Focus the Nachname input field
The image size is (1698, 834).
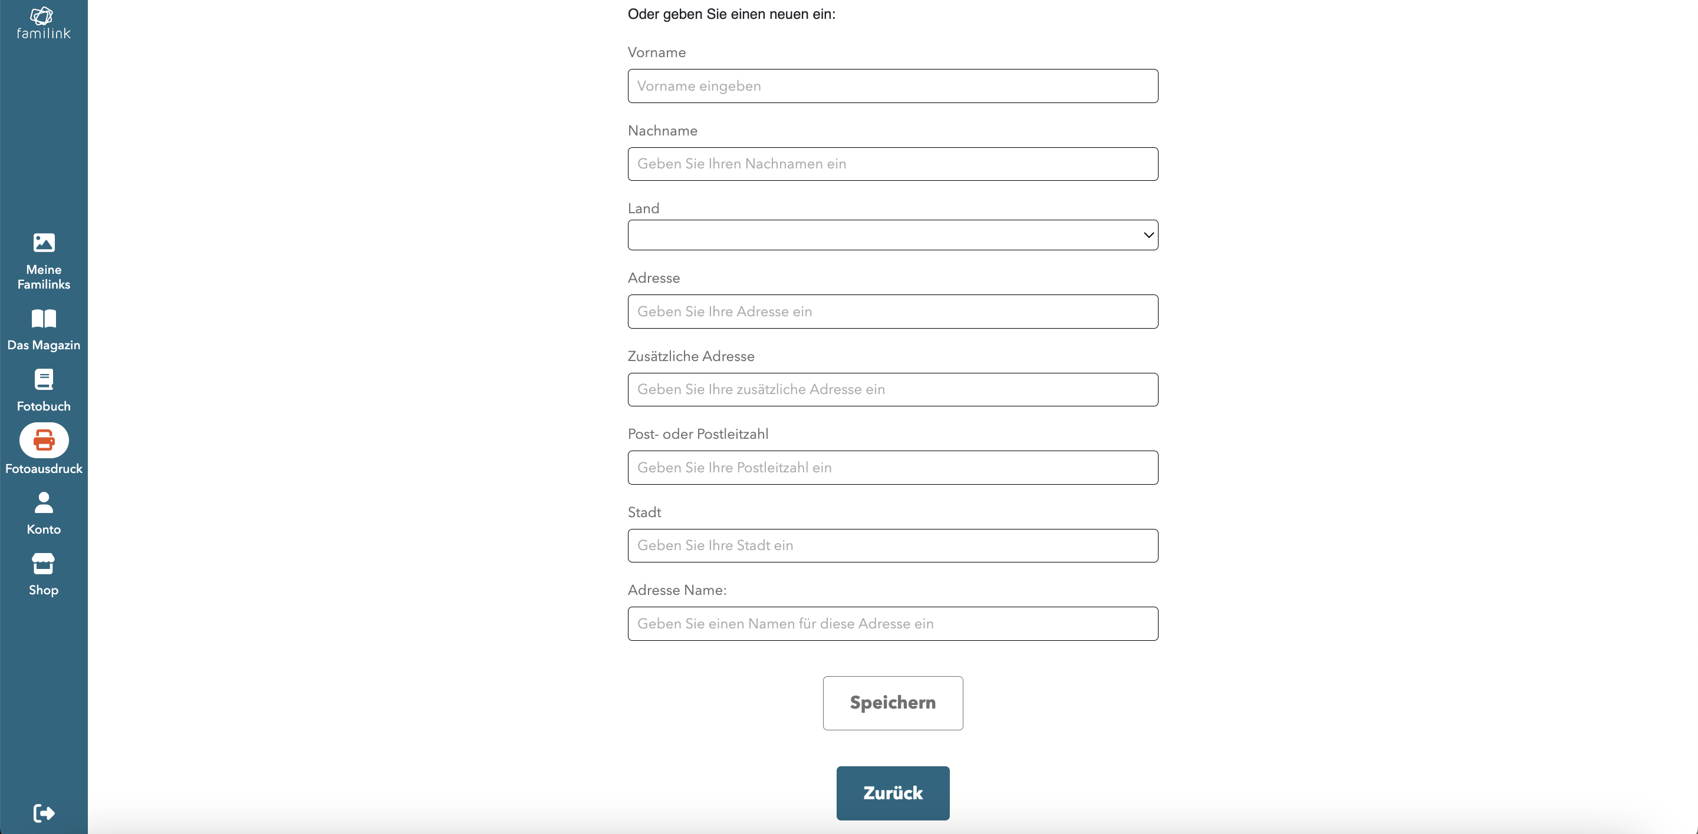[x=893, y=164]
